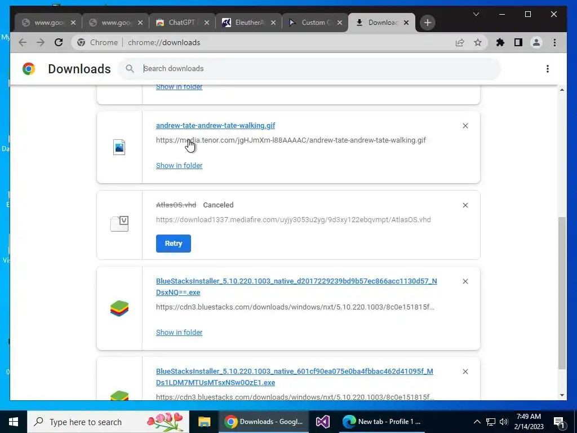Image resolution: width=577 pixels, height=433 pixels.
Task: Click the taskbar search box
Action: coord(108,422)
